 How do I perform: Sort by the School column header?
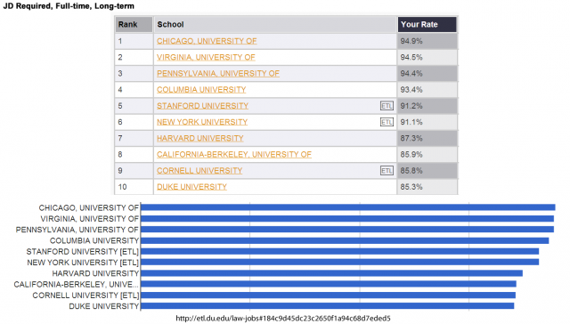tap(275, 24)
